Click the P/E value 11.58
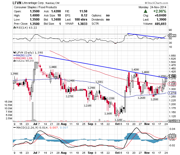180x155 pixels. tap(83, 11)
